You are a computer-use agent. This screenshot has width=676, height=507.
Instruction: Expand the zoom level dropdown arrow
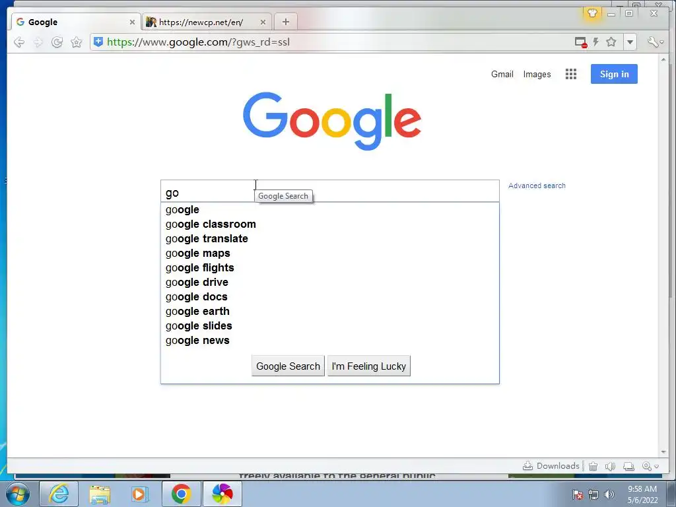657,467
